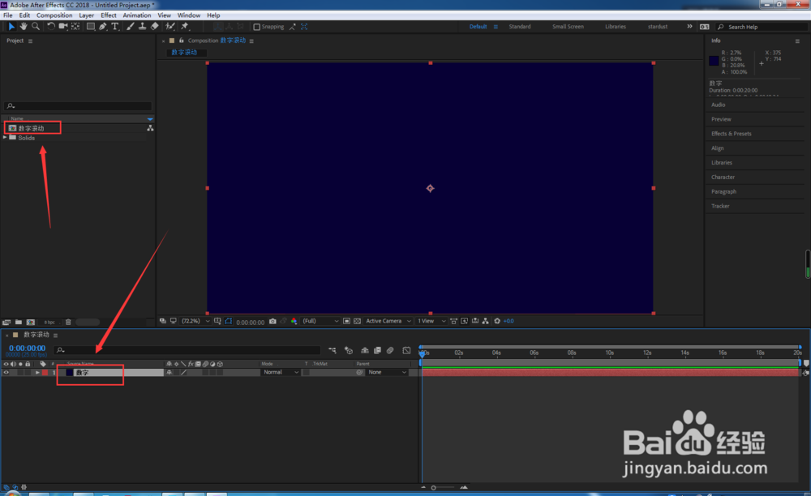The height and width of the screenshot is (496, 811).
Task: Click the delete trash icon in Project panel
Action: (68, 322)
